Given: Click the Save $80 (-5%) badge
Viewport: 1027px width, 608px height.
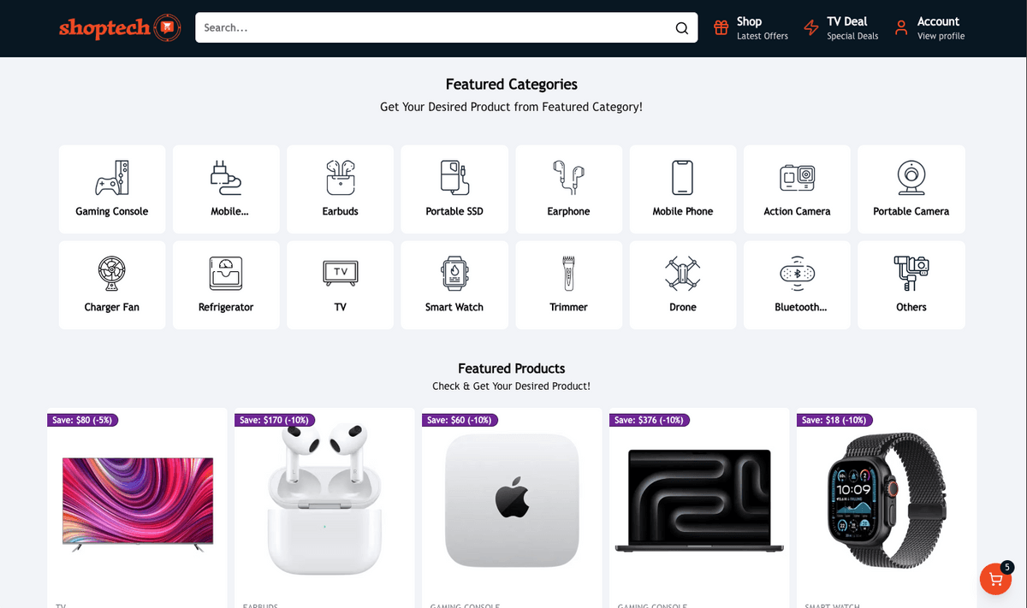Looking at the screenshot, I should pos(82,420).
